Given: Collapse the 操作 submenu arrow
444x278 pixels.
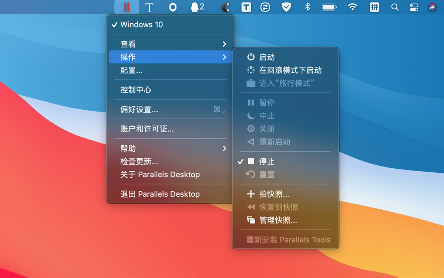Looking at the screenshot, I should (x=224, y=57).
